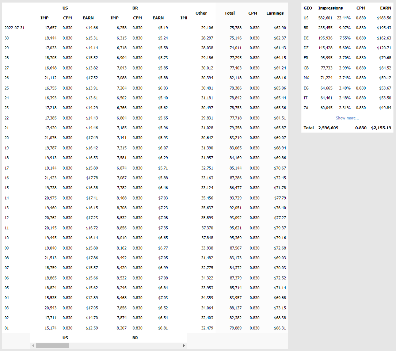
Task: Select GEO total impressions 2,596,609
Action: (x=328, y=128)
